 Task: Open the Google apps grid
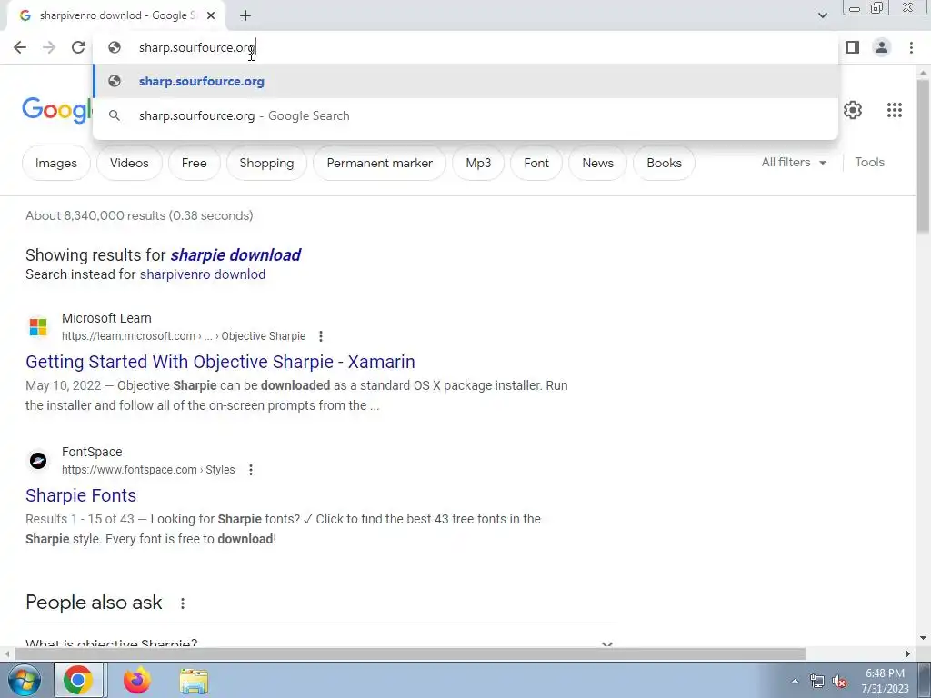[x=895, y=110]
